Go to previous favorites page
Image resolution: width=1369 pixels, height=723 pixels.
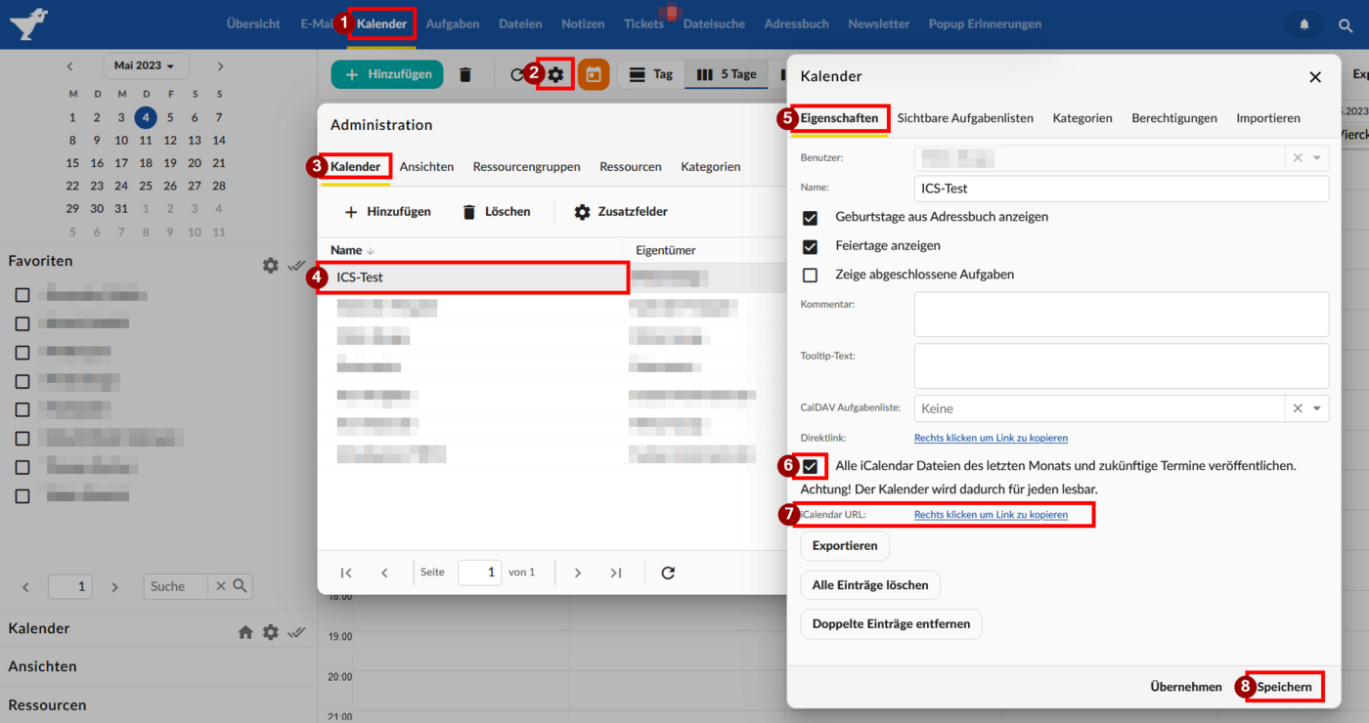(x=25, y=587)
